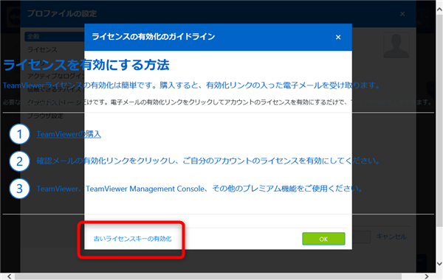Open 古いライセンスキーの有効化 link
Image resolution: width=443 pixels, height=280 pixels.
tap(132, 239)
